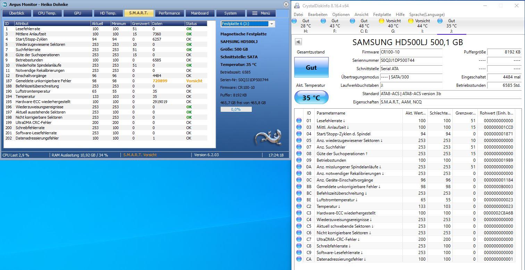Viewport: 525px width, 270px height.
Task: Click the blue Gut health status button
Action: pyautogui.click(x=311, y=67)
